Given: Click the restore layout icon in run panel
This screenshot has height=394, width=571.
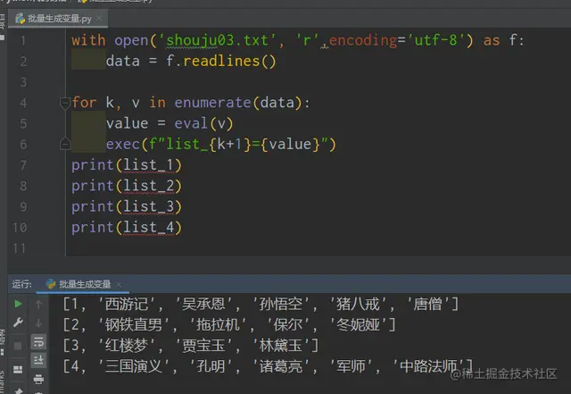Looking at the screenshot, I should pyautogui.click(x=18, y=370).
